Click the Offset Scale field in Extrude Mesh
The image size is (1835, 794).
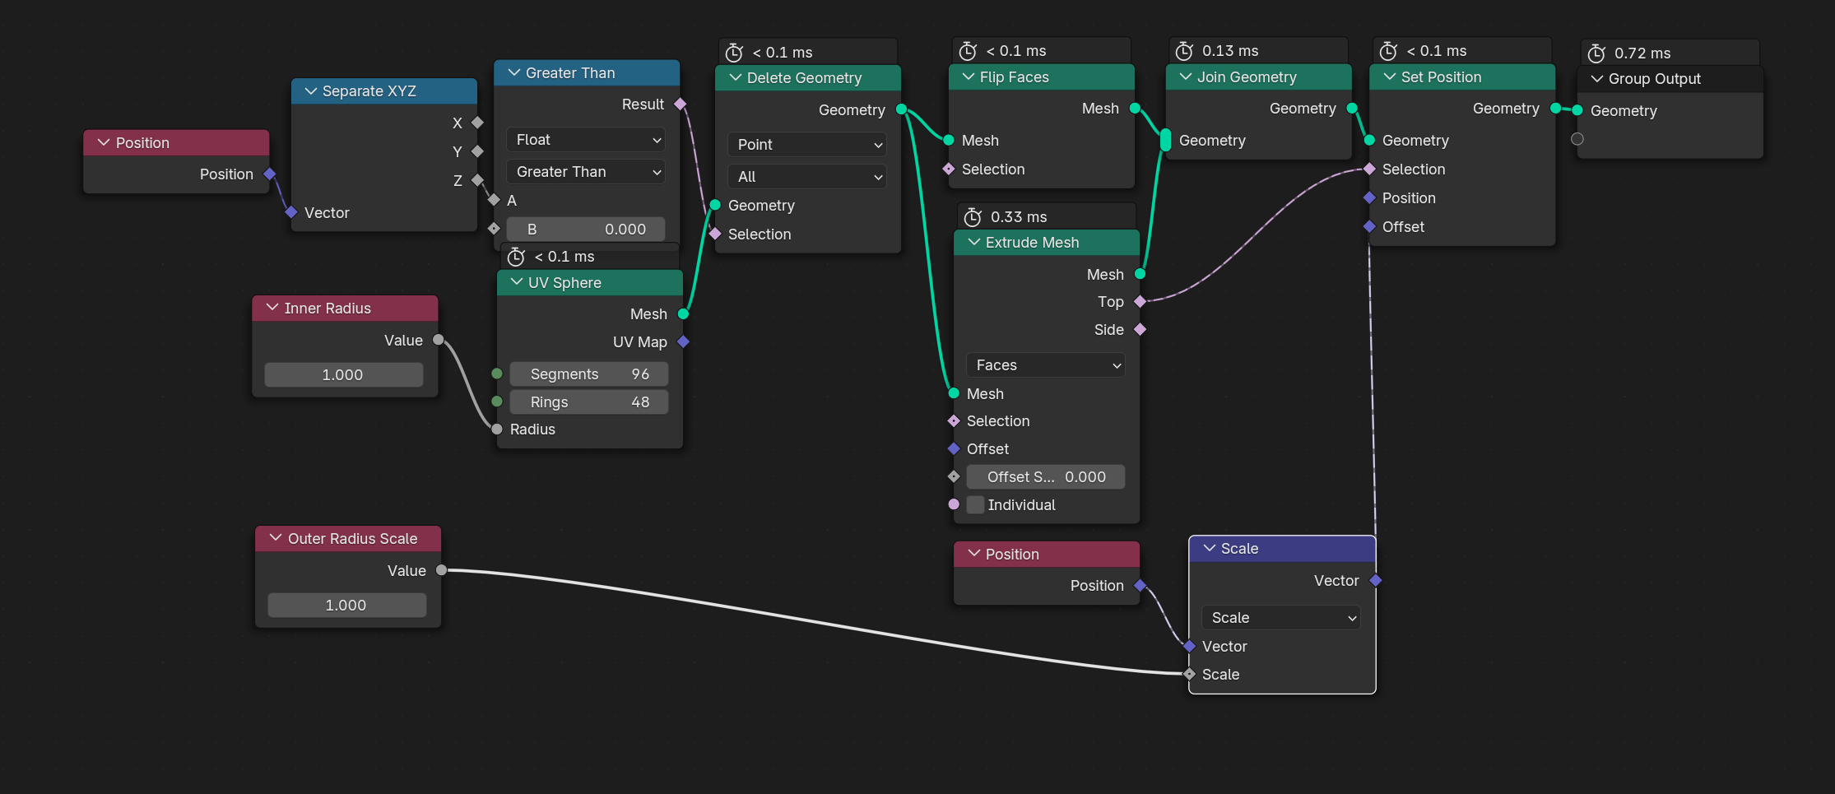(1046, 477)
